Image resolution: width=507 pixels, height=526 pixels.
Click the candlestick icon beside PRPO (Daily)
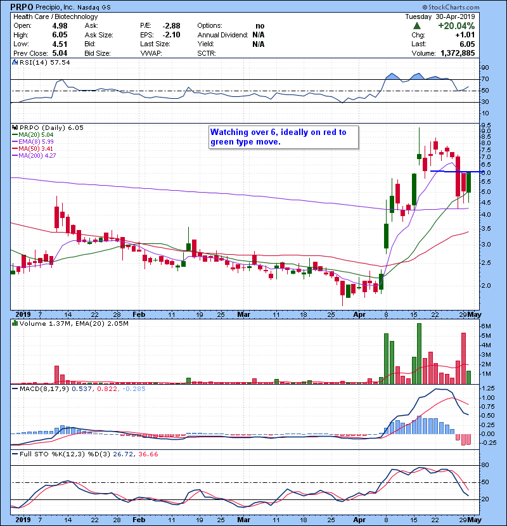click(x=15, y=127)
